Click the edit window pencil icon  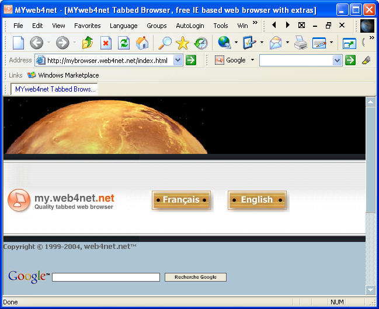(319, 43)
